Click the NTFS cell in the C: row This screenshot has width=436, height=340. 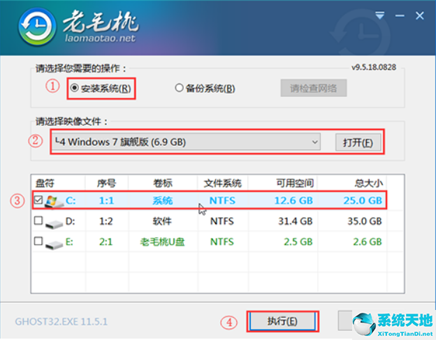coord(222,200)
